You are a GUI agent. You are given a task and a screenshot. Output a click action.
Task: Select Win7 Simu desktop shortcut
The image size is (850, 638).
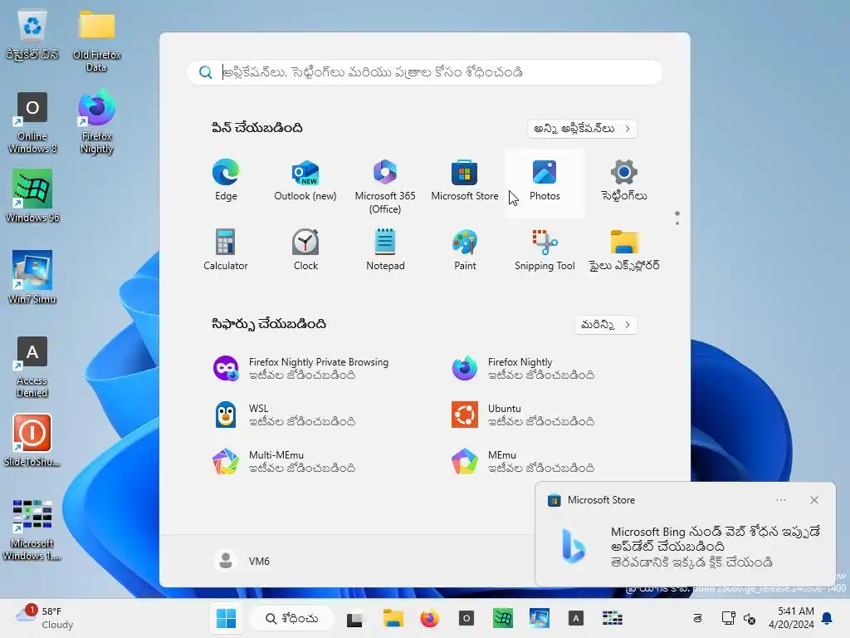(32, 277)
